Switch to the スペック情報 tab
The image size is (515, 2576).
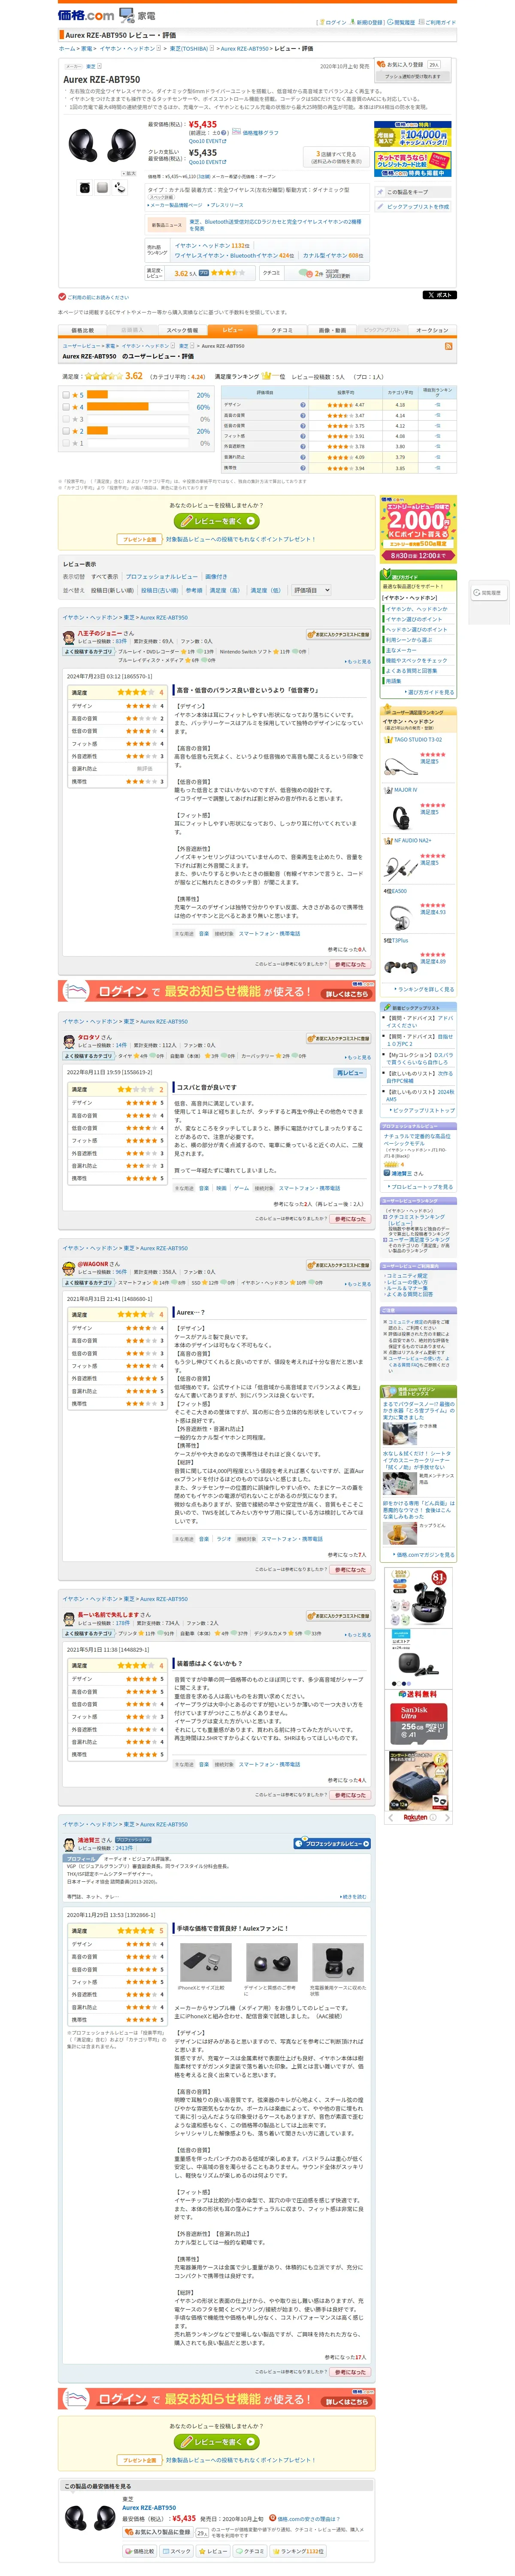[182, 330]
